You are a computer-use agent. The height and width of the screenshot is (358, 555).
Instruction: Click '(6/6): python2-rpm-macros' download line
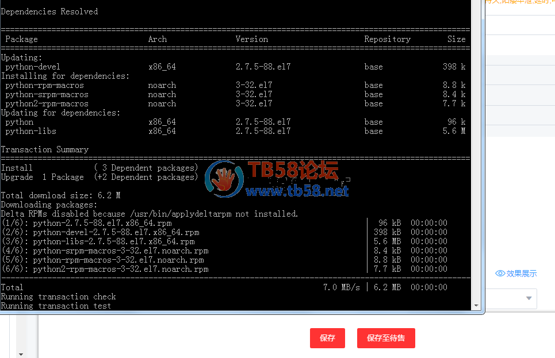coord(105,269)
